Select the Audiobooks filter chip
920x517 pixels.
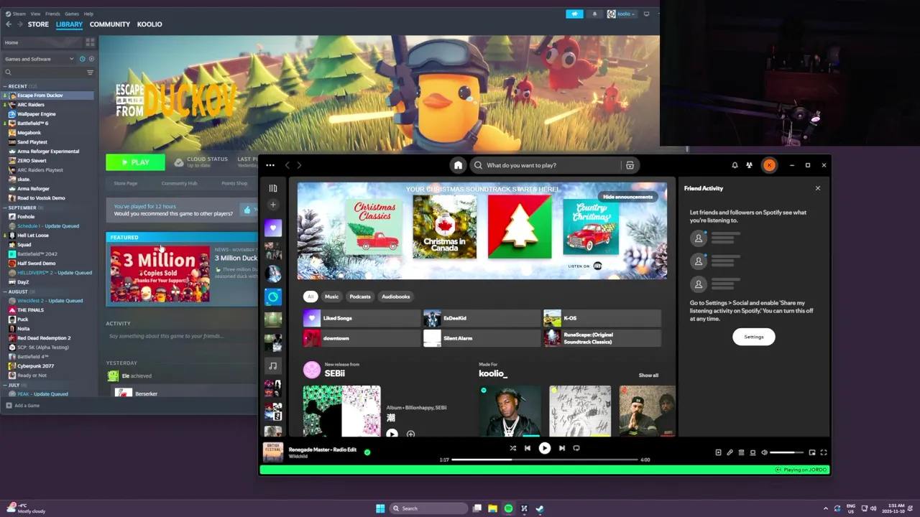point(396,297)
